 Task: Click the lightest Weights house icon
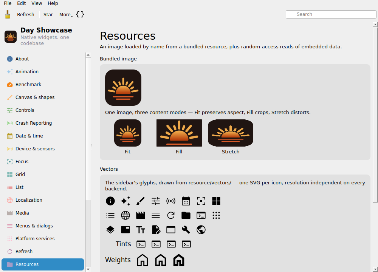pyautogui.click(x=143, y=260)
